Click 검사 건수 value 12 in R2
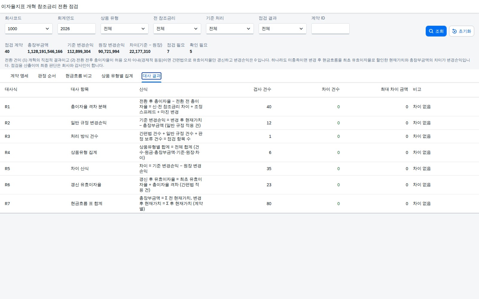Viewport: 479px width, 299px height. click(269, 123)
